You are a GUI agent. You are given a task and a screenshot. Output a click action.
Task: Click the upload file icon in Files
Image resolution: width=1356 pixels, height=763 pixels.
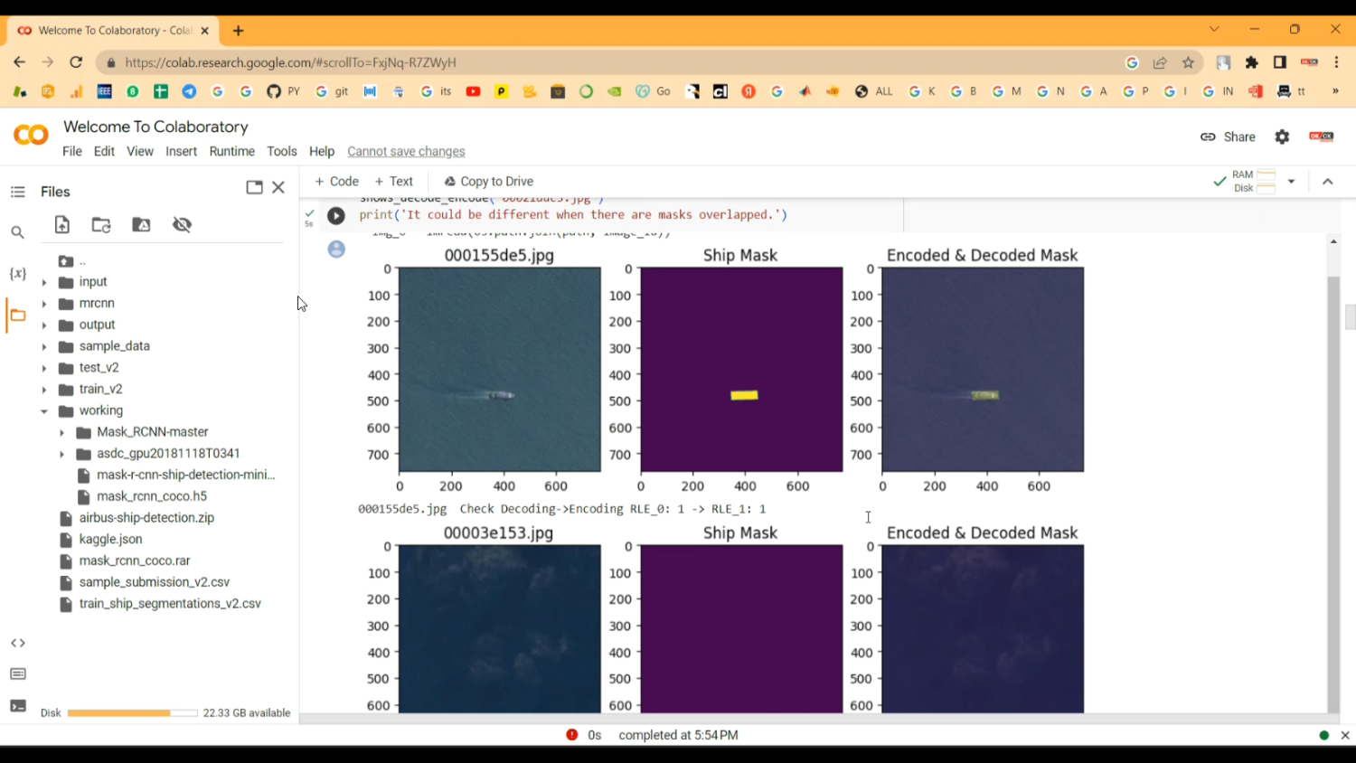pyautogui.click(x=62, y=225)
